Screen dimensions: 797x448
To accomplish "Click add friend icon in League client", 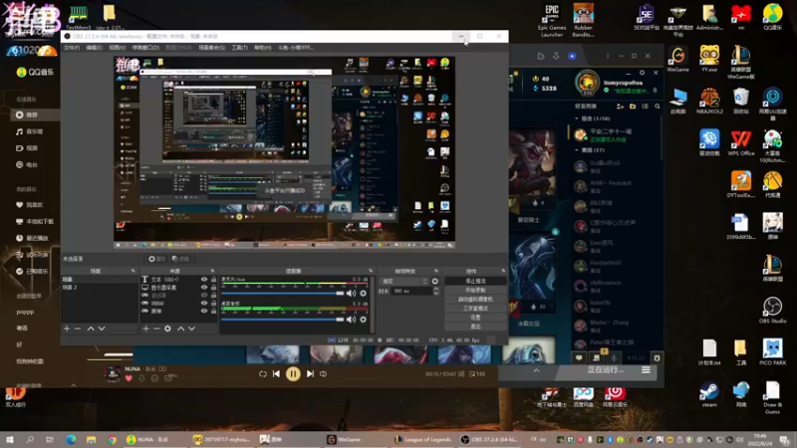I will point(620,107).
